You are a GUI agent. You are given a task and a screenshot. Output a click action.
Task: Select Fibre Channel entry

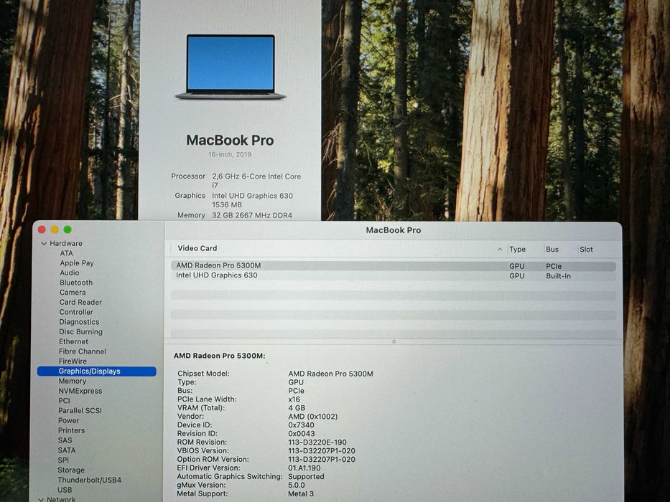coord(83,351)
